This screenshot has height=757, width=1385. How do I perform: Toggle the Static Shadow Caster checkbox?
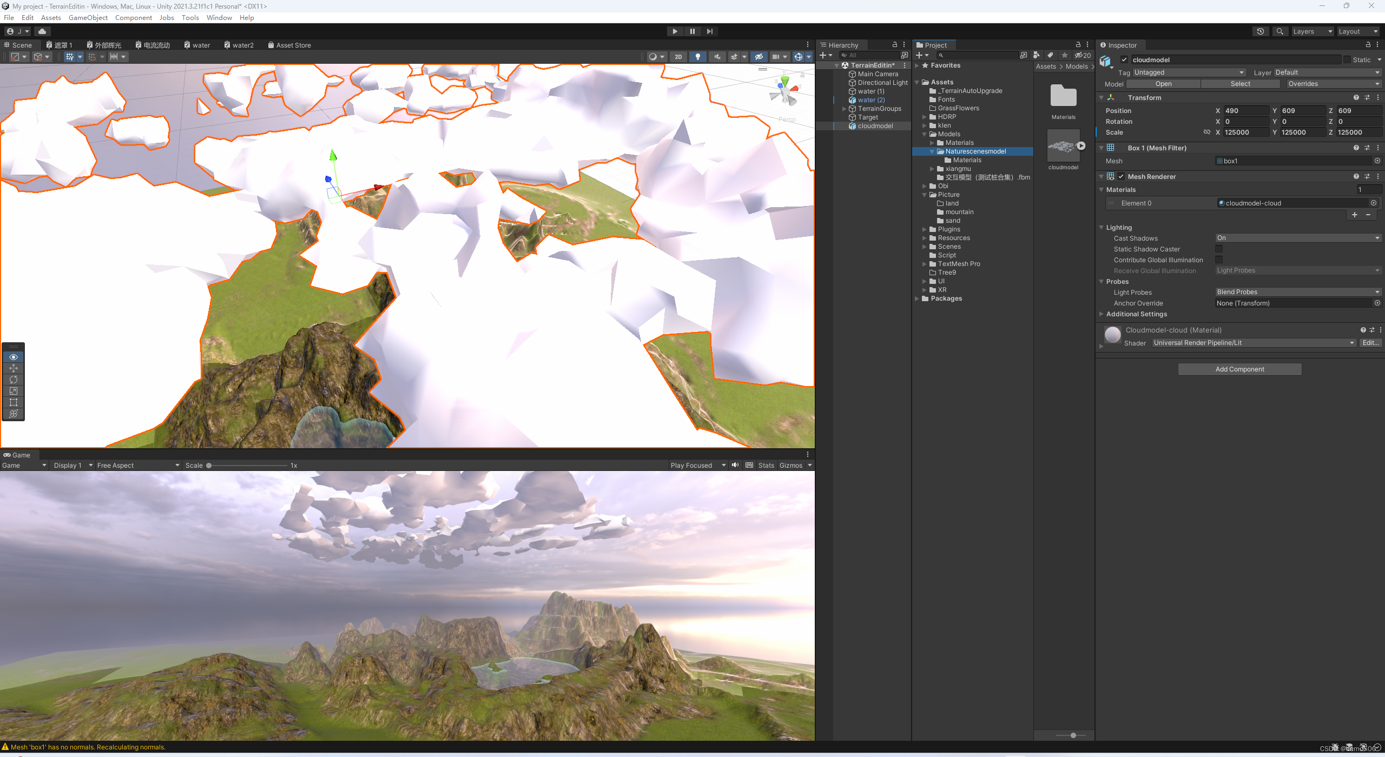(1219, 249)
